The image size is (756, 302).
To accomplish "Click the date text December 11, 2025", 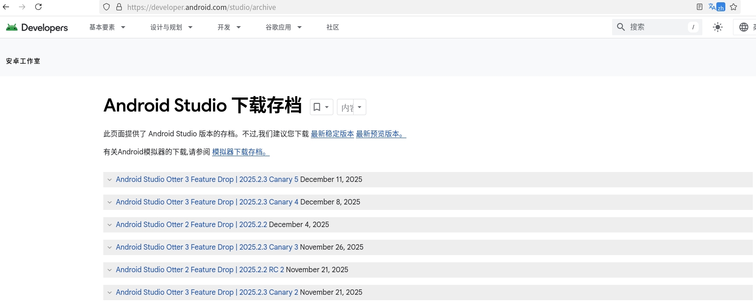I will 331,179.
